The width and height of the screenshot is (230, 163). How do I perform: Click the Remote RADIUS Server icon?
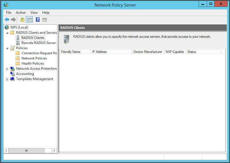coord(18,43)
